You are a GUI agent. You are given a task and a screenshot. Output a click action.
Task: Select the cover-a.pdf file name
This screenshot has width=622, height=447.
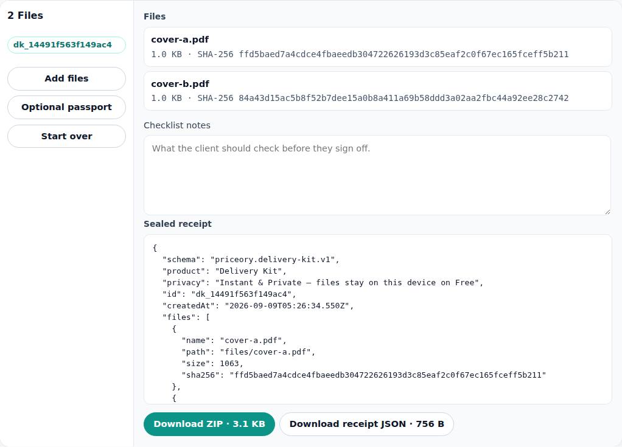[x=180, y=40]
